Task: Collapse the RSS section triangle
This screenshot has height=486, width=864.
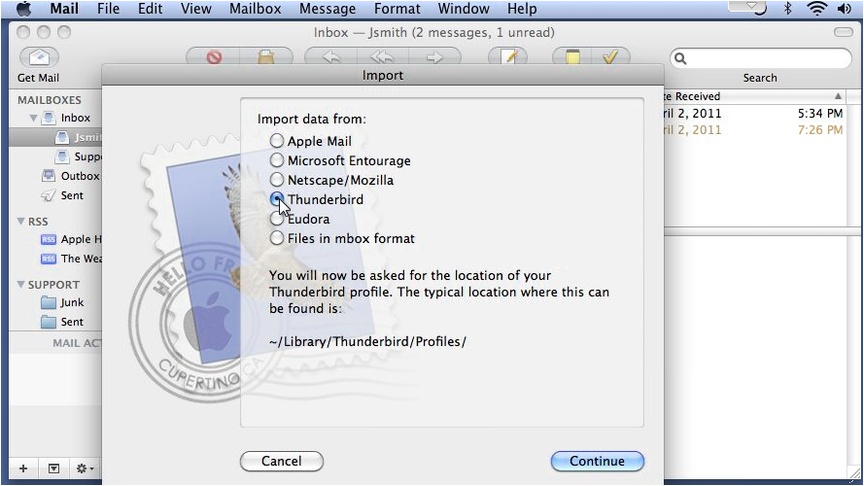Action: pos(20,221)
